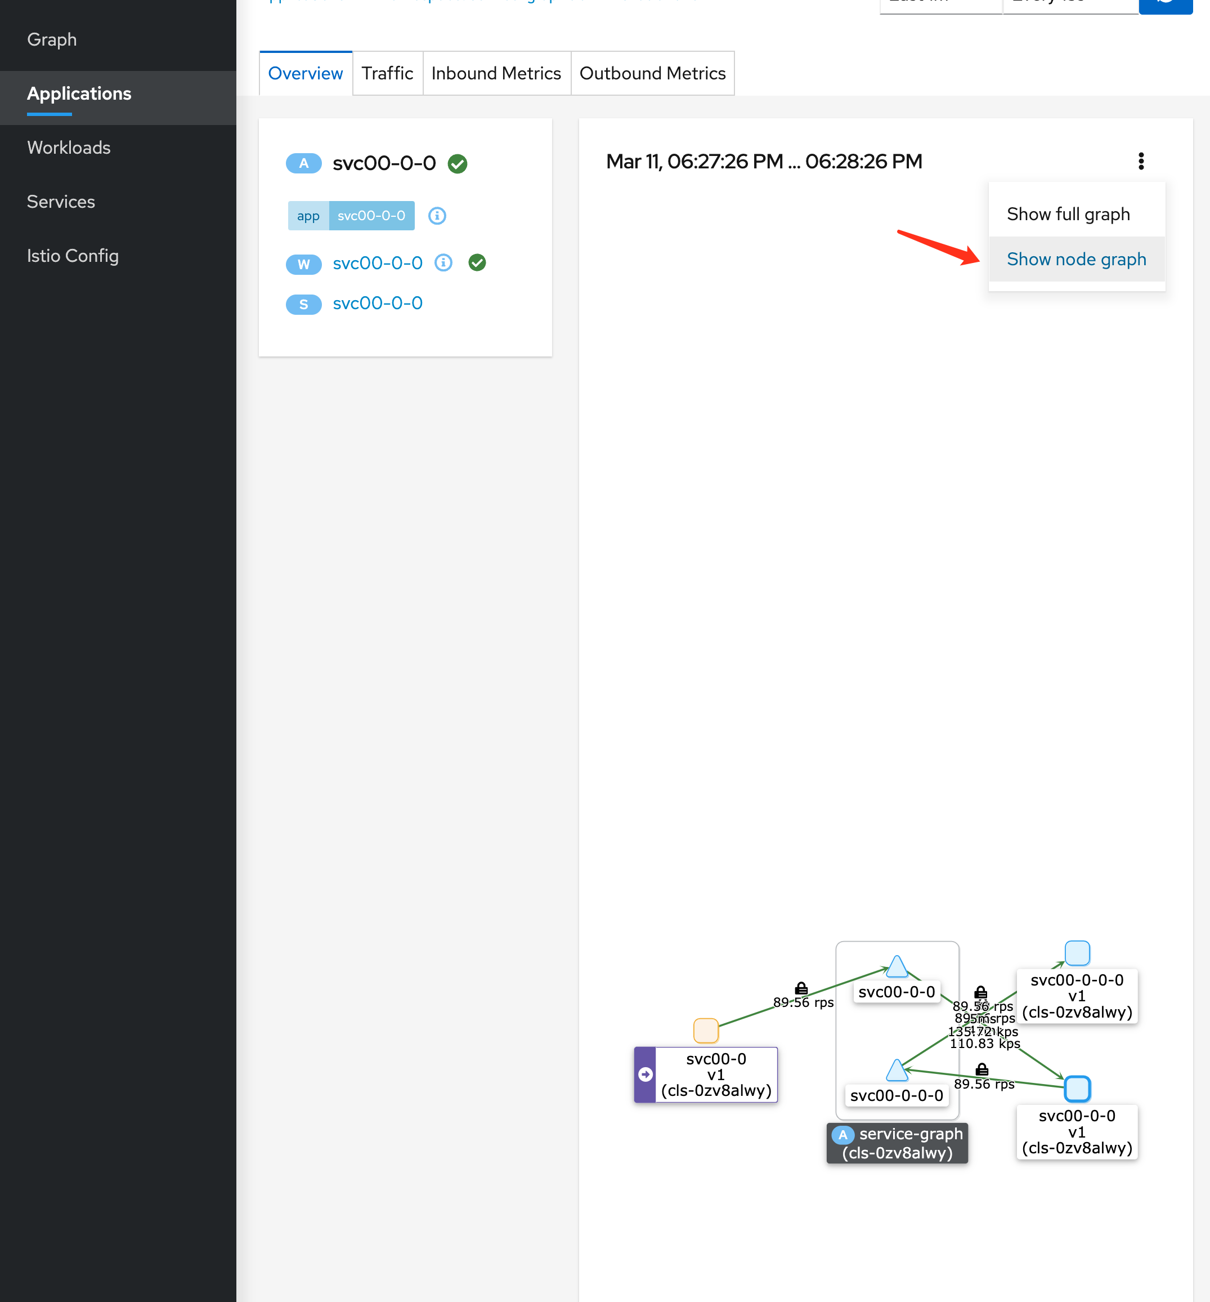Click the svc00-0-0 service node label
Screen dimensions: 1210x1302
897,992
